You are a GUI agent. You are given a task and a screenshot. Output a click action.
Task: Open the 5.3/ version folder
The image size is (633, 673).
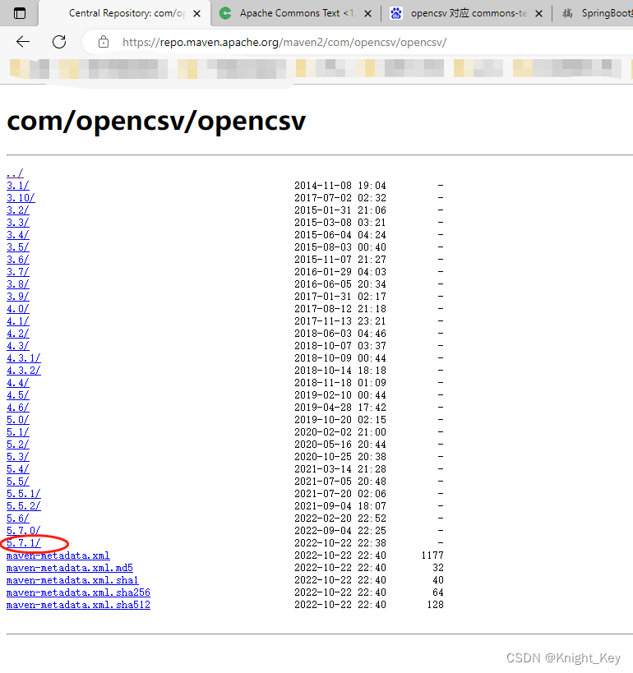coord(17,457)
